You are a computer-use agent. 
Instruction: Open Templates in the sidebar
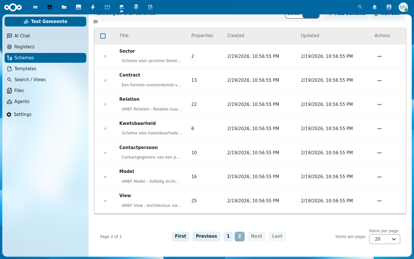pos(25,69)
